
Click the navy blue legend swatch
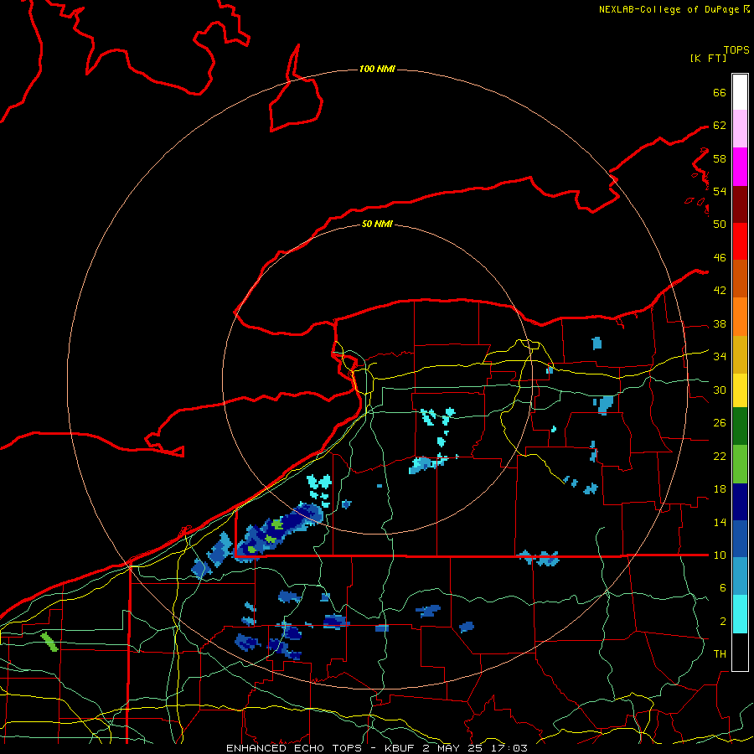(740, 502)
